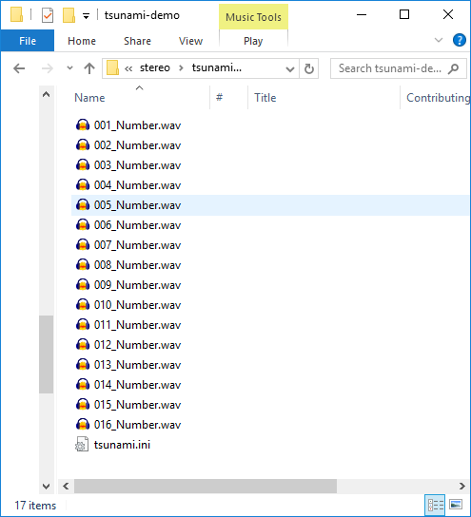The width and height of the screenshot is (471, 517).
Task: Click the audio icon of 001_Number.wav
Action: click(x=83, y=125)
